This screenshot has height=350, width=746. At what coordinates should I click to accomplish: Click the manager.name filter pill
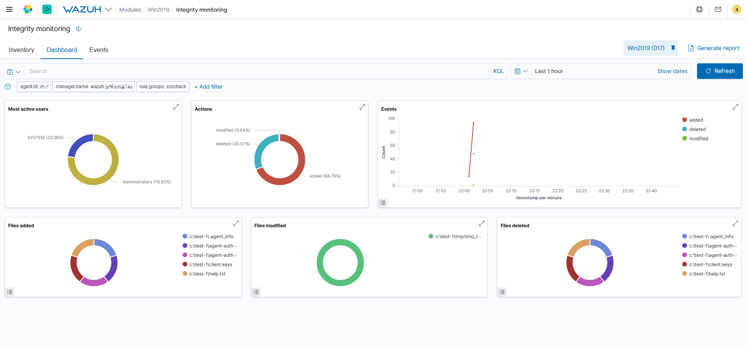tap(94, 87)
